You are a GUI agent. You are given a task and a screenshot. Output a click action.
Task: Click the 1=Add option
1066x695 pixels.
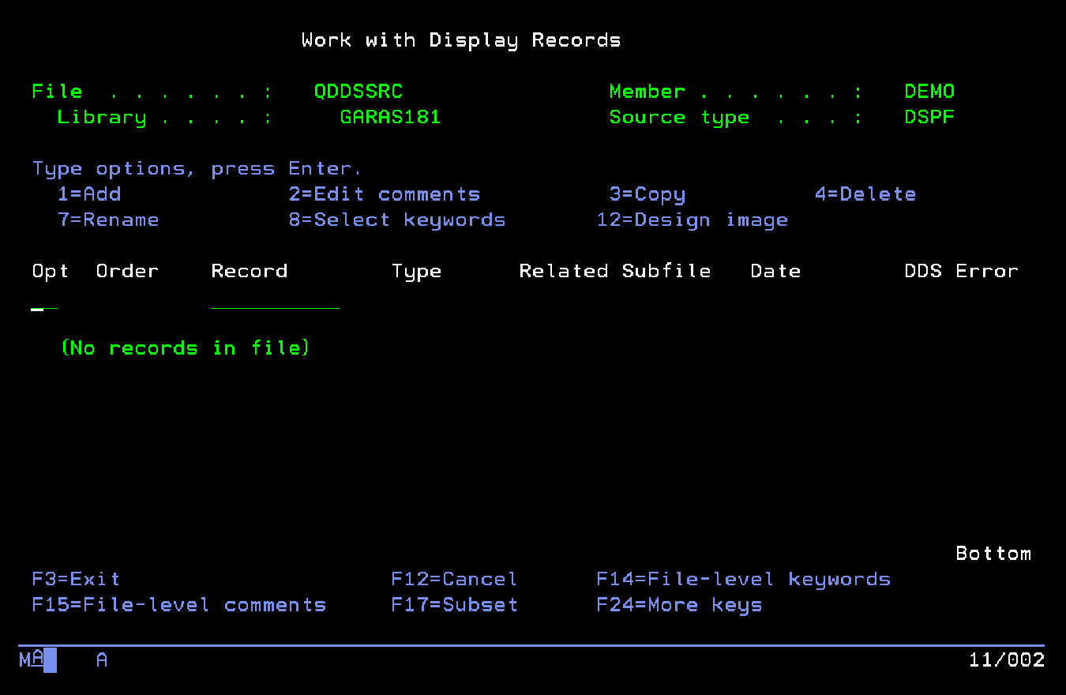click(x=89, y=194)
